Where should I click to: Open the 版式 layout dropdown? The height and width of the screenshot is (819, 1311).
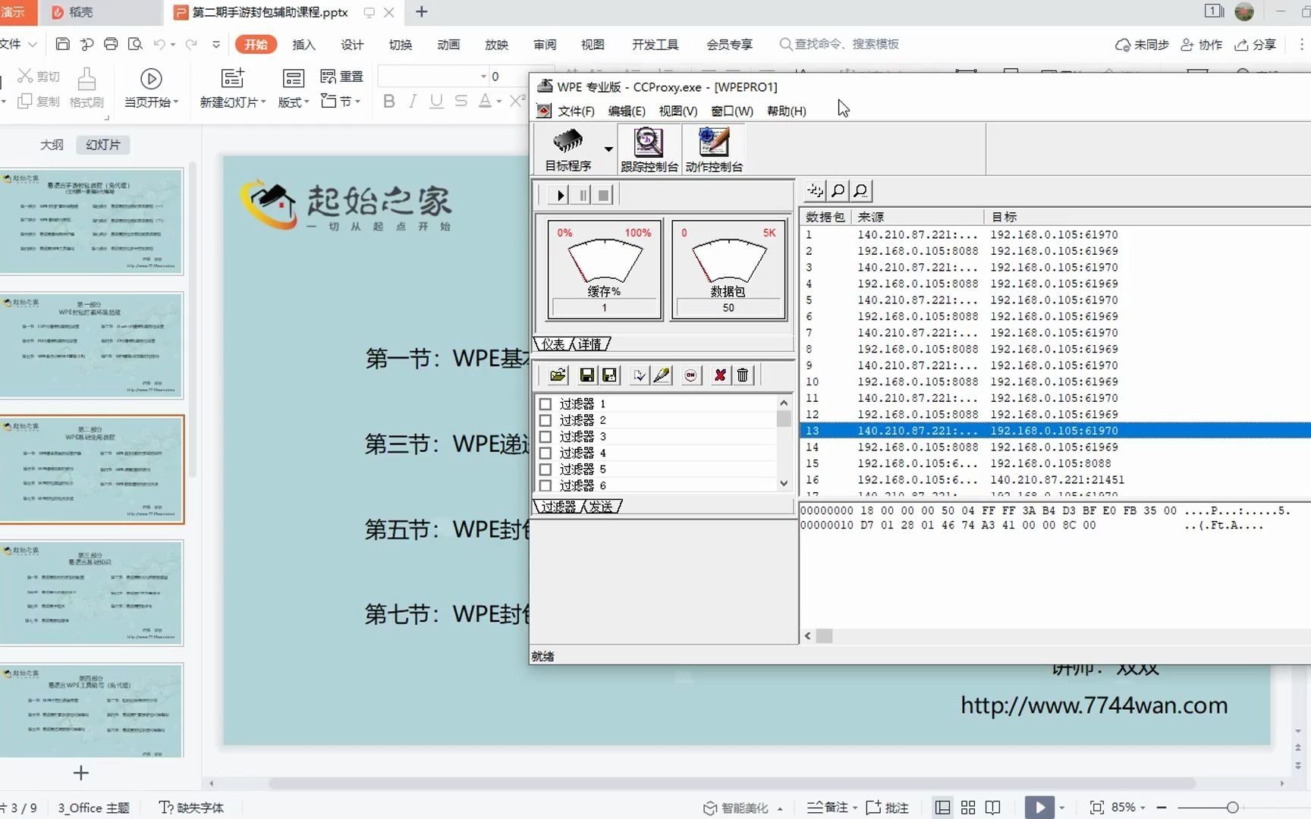[x=307, y=102]
